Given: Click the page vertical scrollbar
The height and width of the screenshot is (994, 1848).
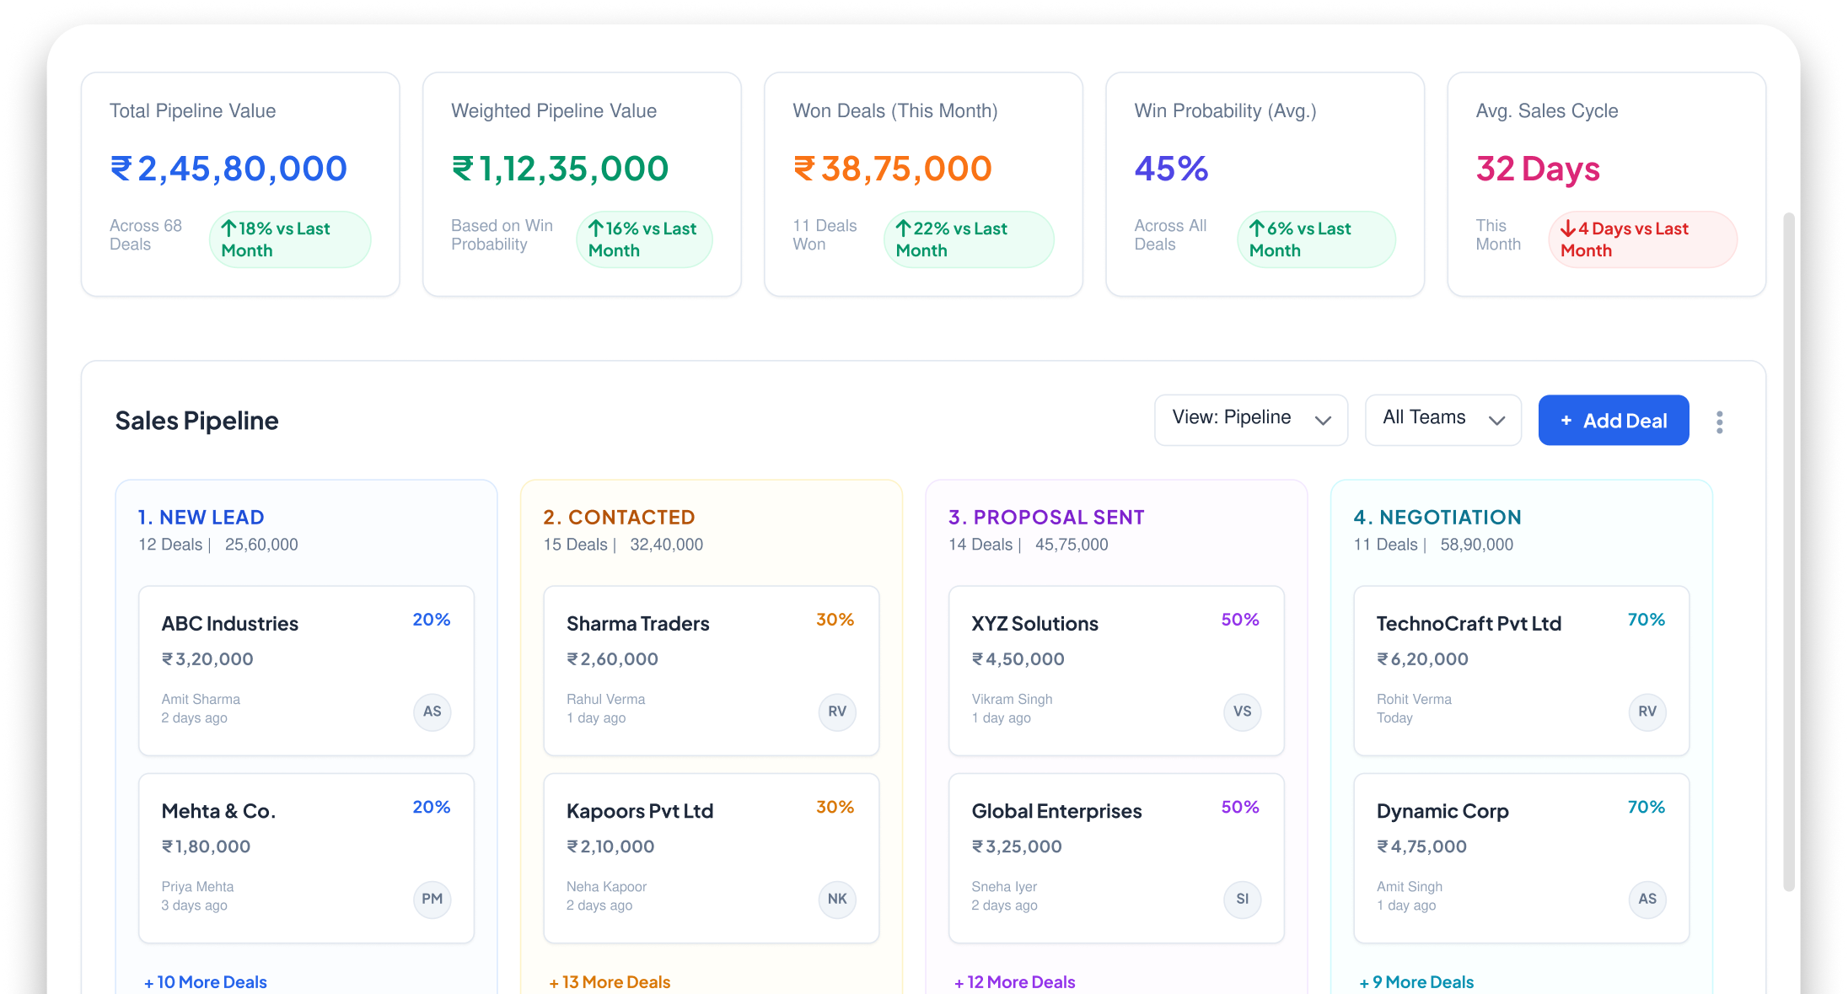Looking at the screenshot, I should tap(1789, 551).
